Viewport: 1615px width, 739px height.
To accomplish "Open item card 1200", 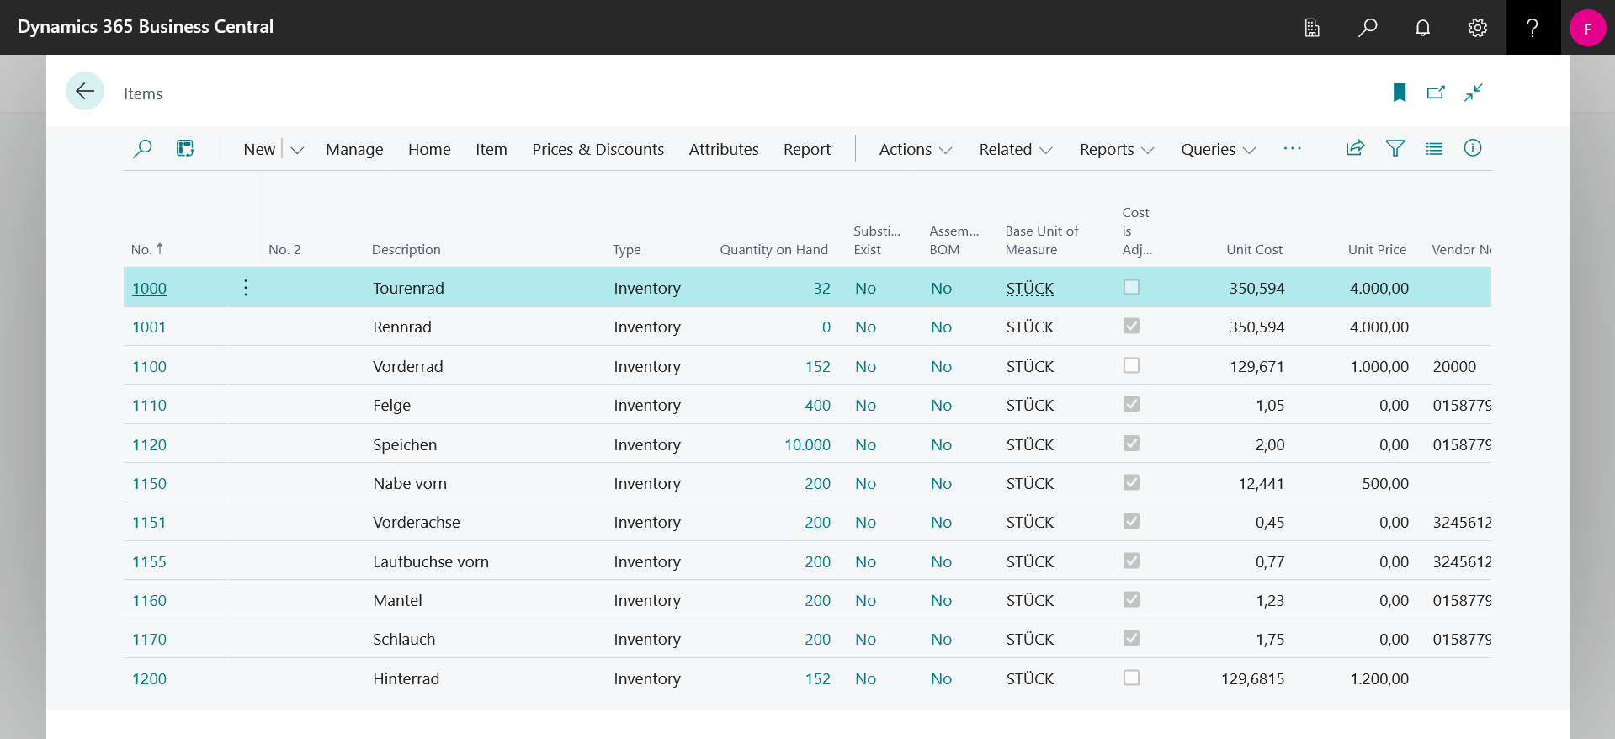I will point(149,678).
